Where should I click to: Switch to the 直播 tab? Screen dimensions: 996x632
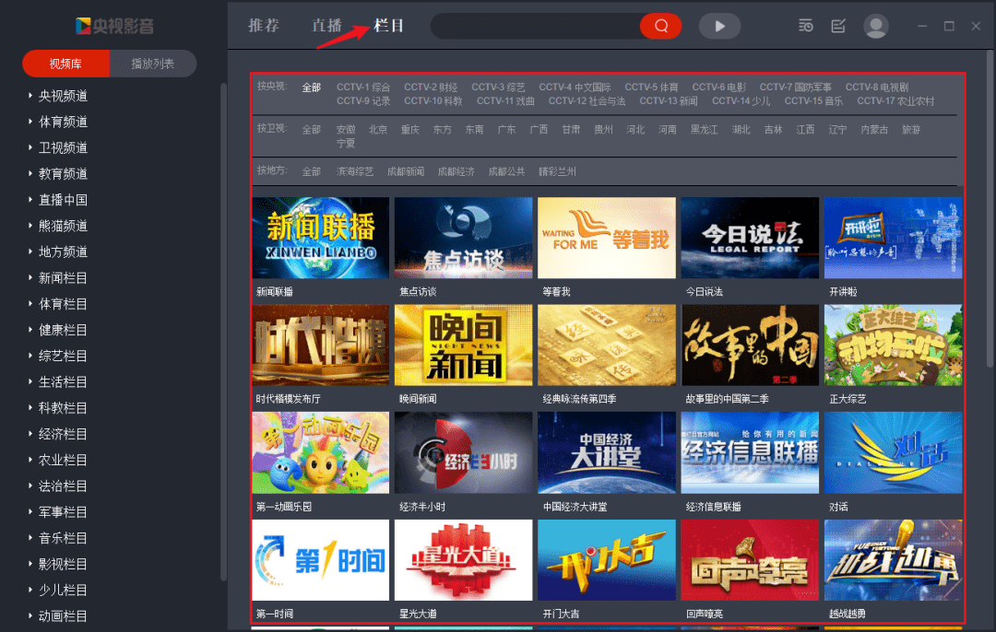[326, 26]
